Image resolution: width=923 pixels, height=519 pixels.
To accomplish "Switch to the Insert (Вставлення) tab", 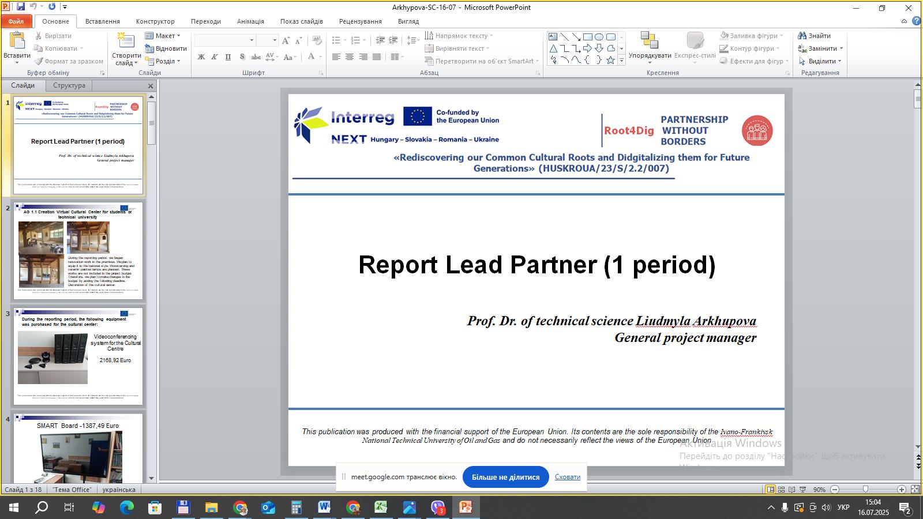I will [x=103, y=21].
